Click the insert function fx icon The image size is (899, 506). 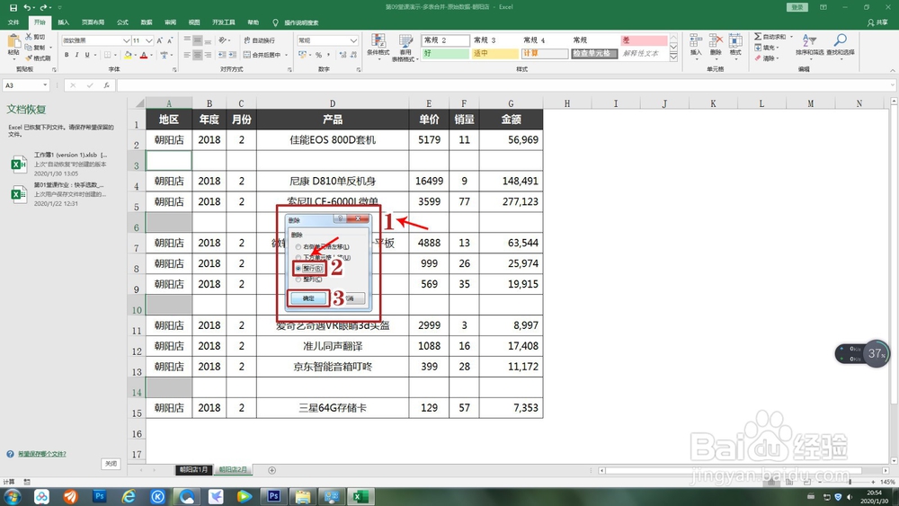pyautogui.click(x=107, y=85)
